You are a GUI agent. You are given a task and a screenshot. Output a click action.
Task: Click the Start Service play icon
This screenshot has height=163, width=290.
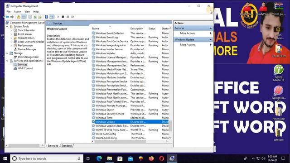coord(58,17)
